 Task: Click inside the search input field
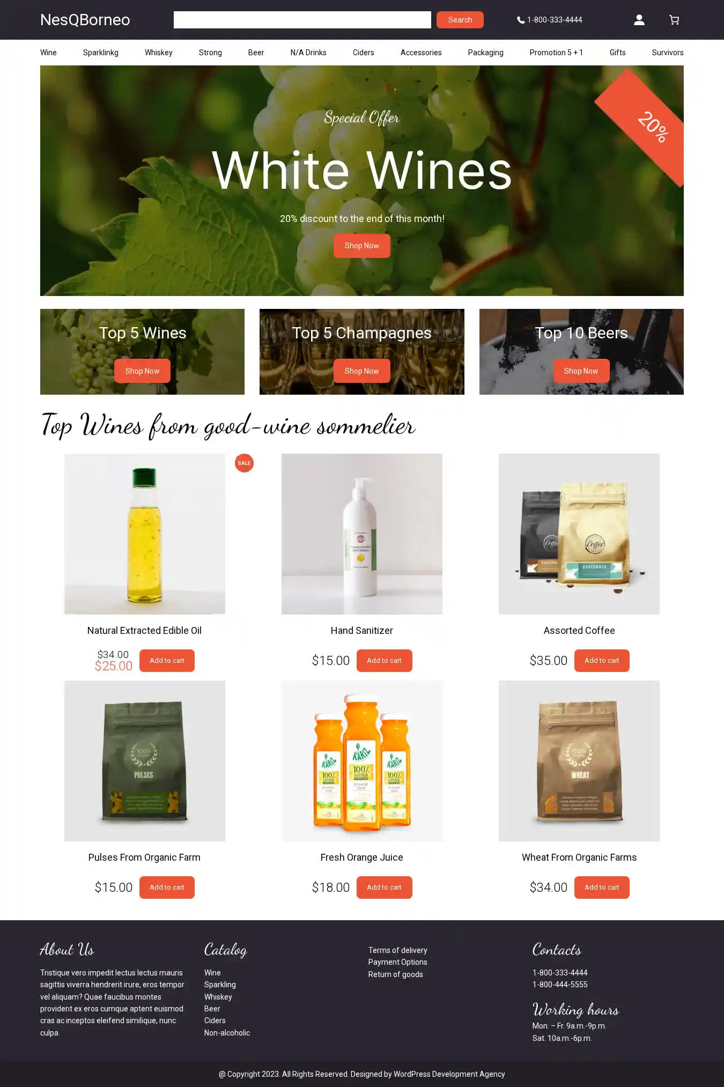click(x=302, y=20)
